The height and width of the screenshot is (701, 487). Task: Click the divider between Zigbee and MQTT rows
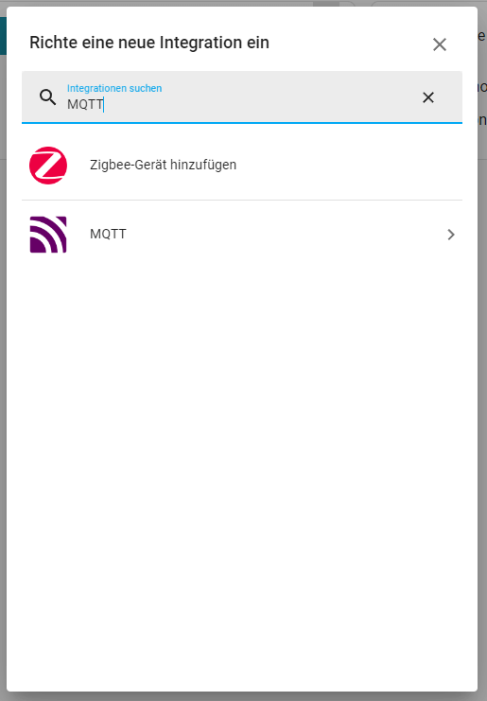coord(242,201)
